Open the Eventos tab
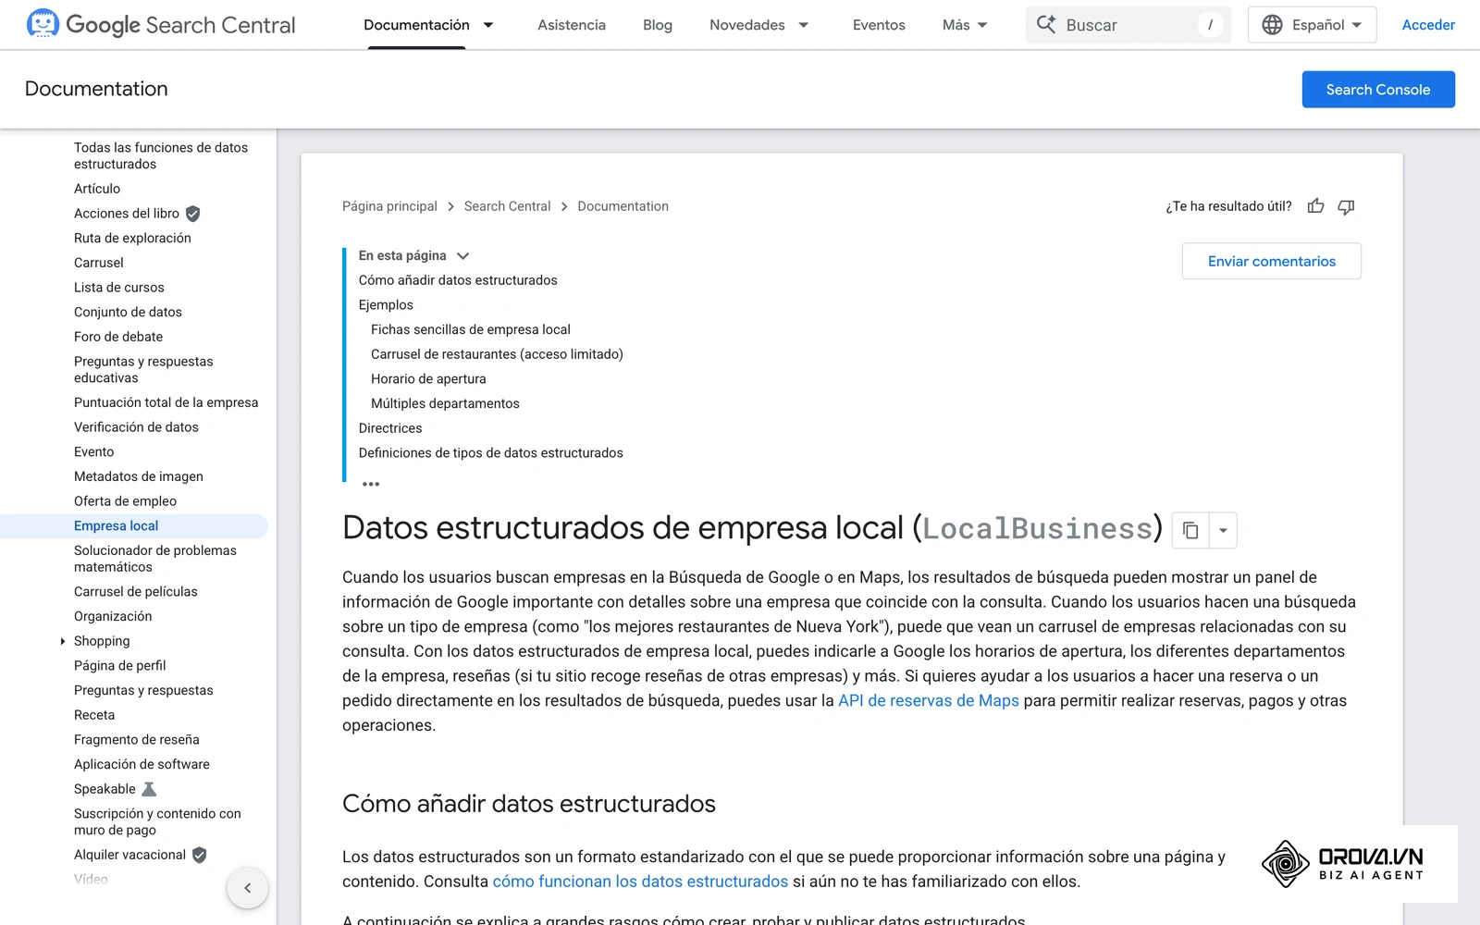Image resolution: width=1480 pixels, height=925 pixels. 879,25
